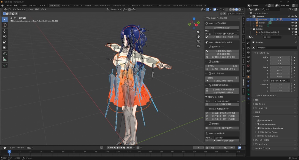The image size is (299, 160).
Task: Click the test wind playback button
Action: click(x=222, y=128)
